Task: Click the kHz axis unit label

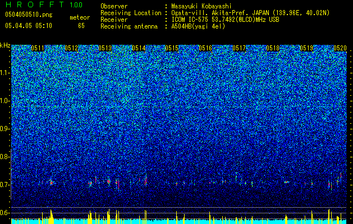Action: click(5, 45)
